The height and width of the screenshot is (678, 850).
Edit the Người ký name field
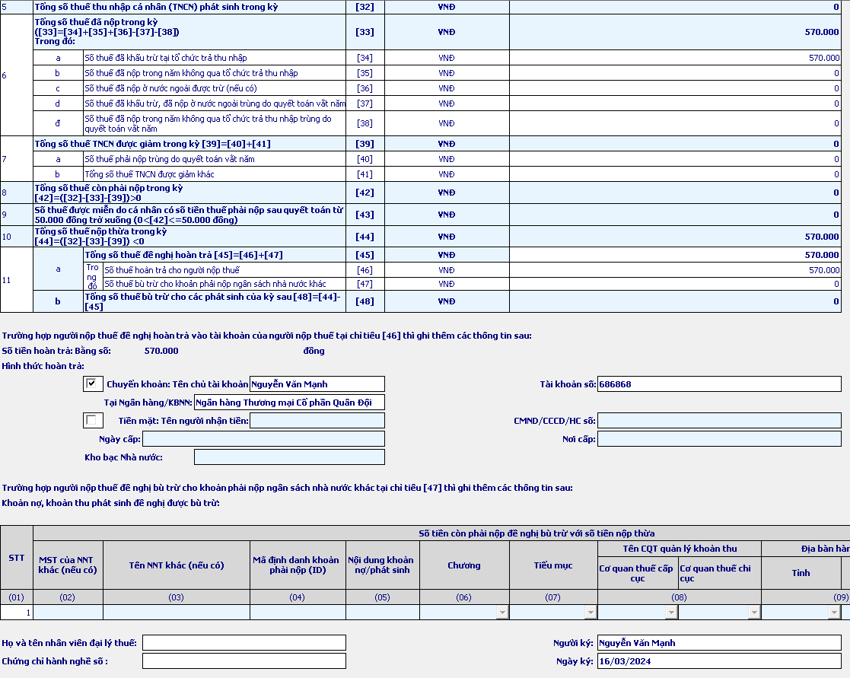(718, 643)
